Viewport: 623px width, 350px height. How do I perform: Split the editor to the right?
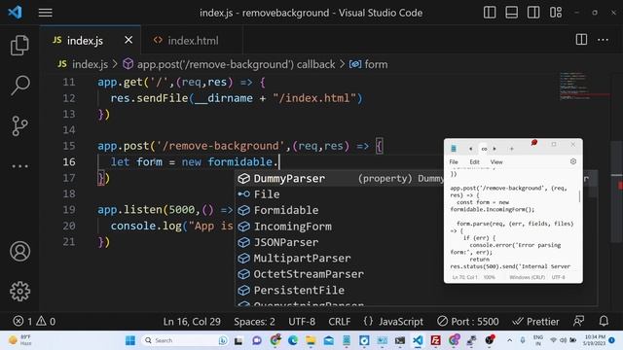(581, 39)
